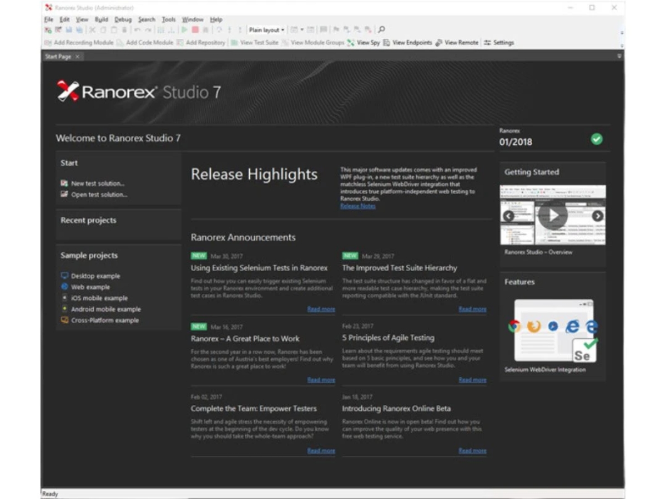Click Read more under Improved Test Suite Hierarchy
The width and height of the screenshot is (666, 499).
[x=473, y=309]
